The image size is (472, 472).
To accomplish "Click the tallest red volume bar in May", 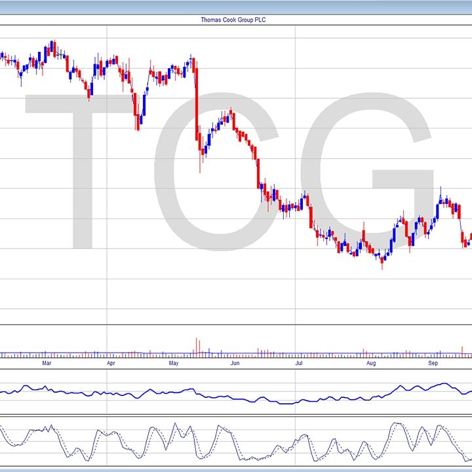I will [196, 345].
